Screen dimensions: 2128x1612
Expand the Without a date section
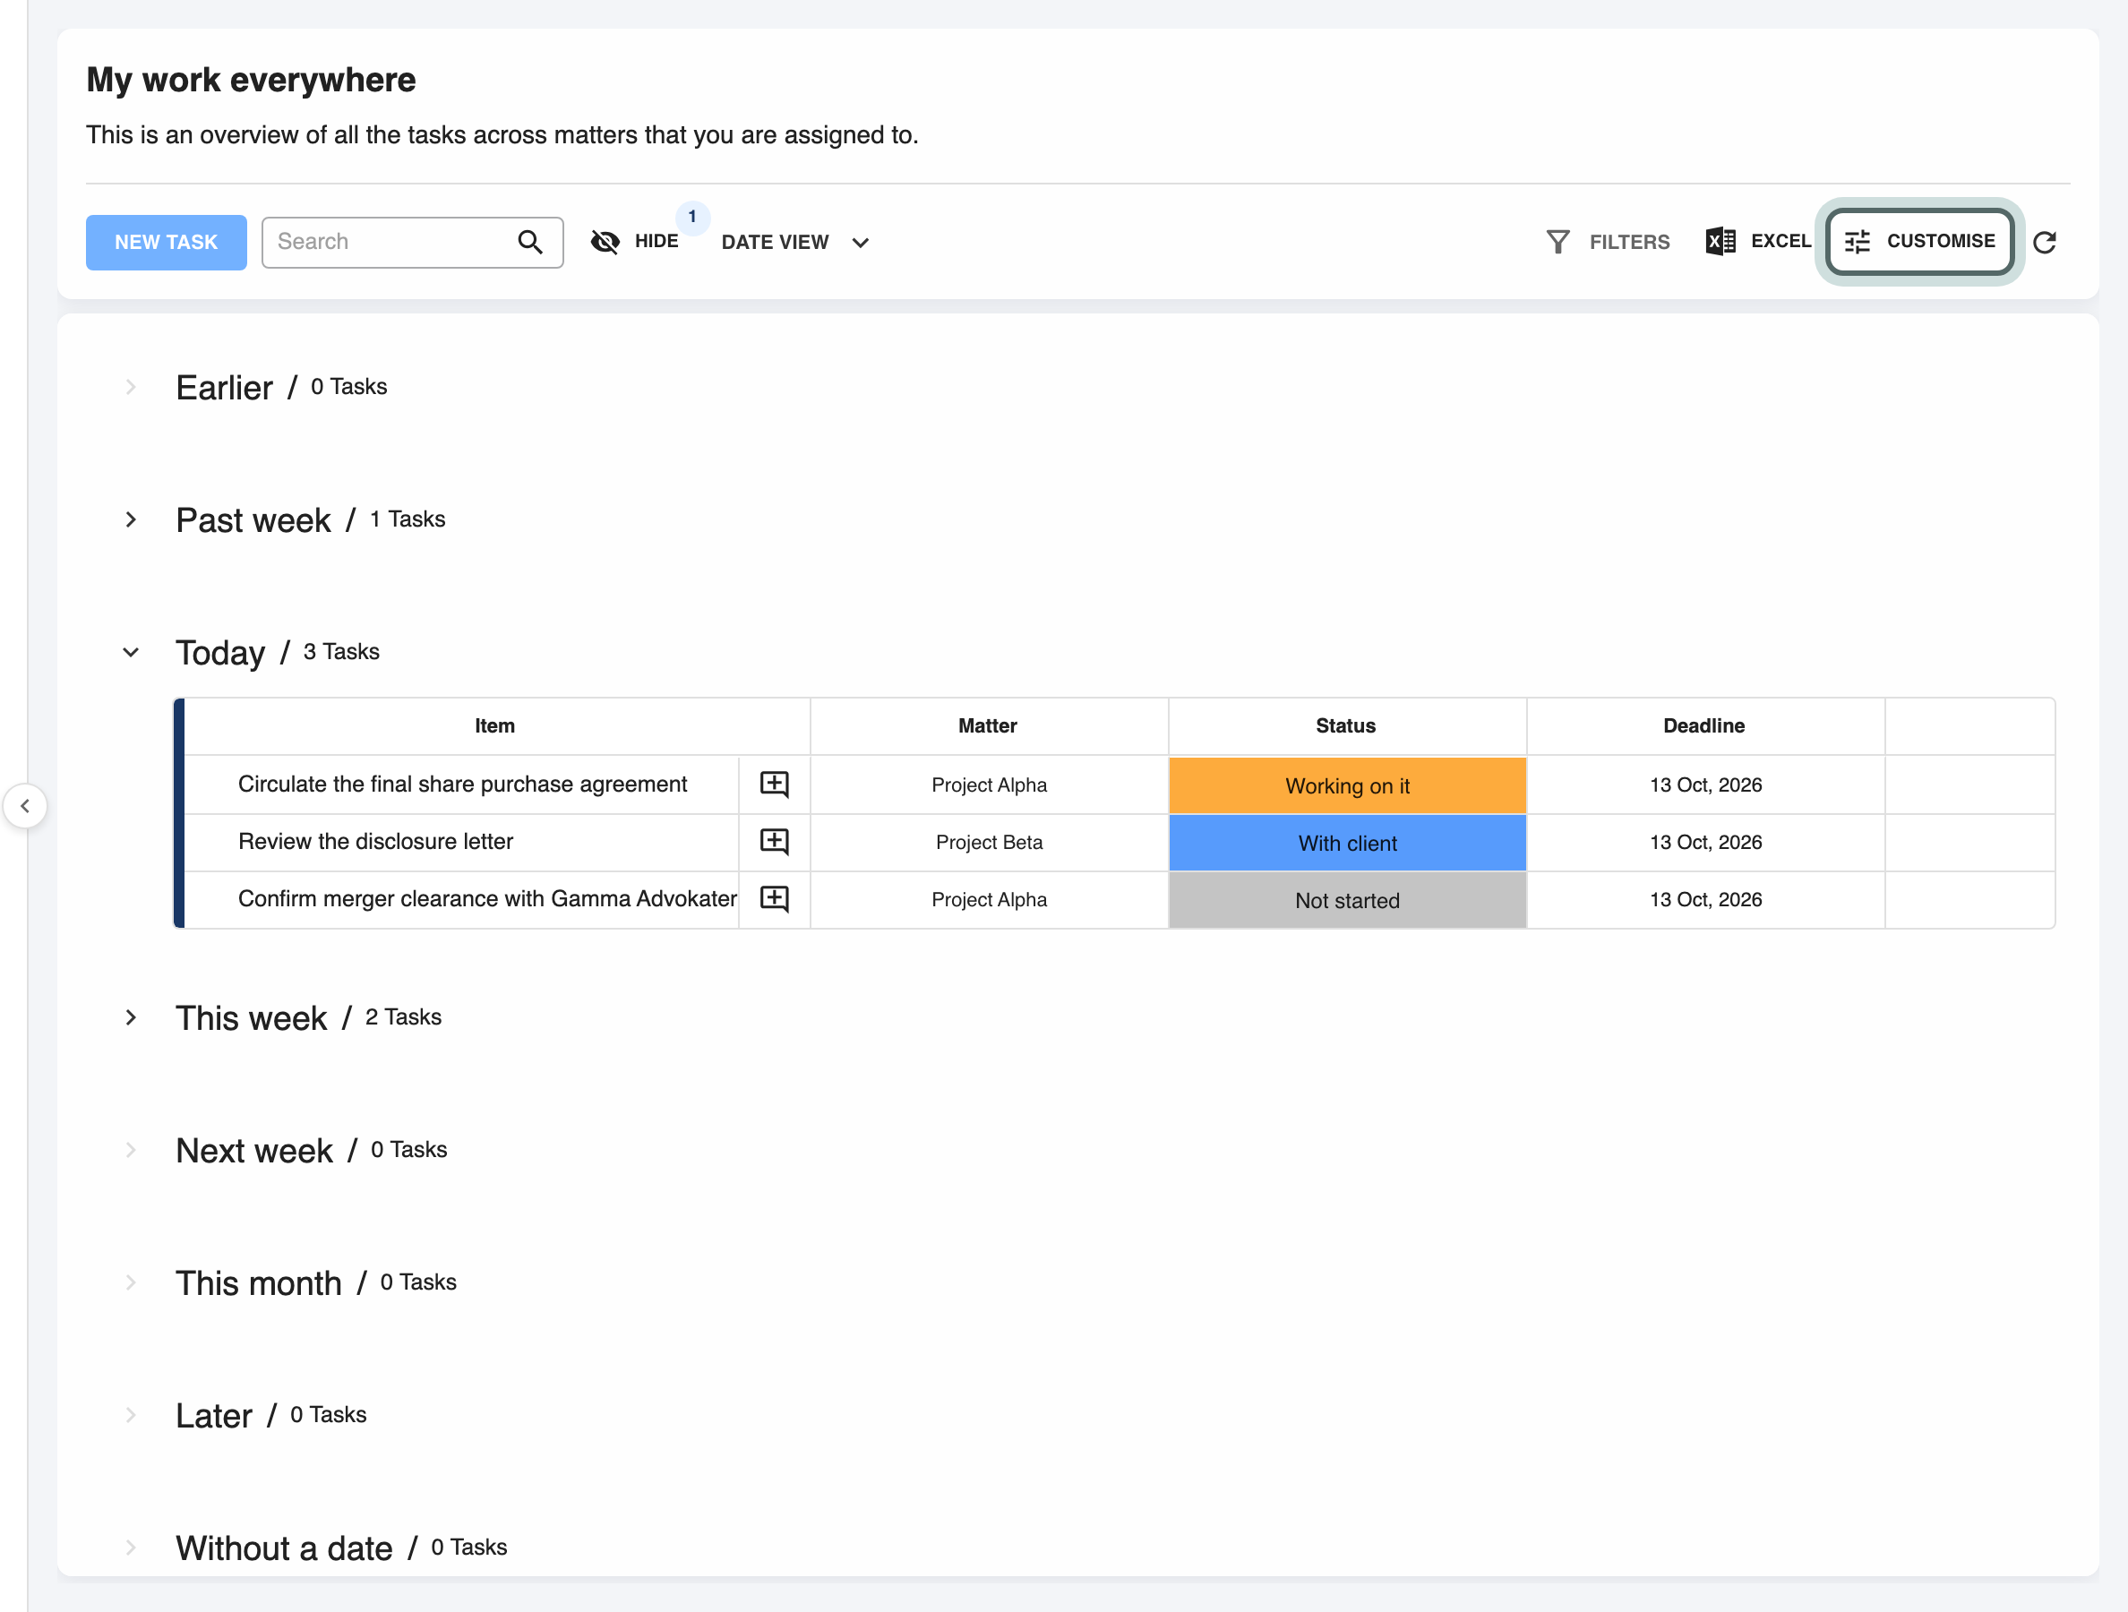tap(131, 1548)
